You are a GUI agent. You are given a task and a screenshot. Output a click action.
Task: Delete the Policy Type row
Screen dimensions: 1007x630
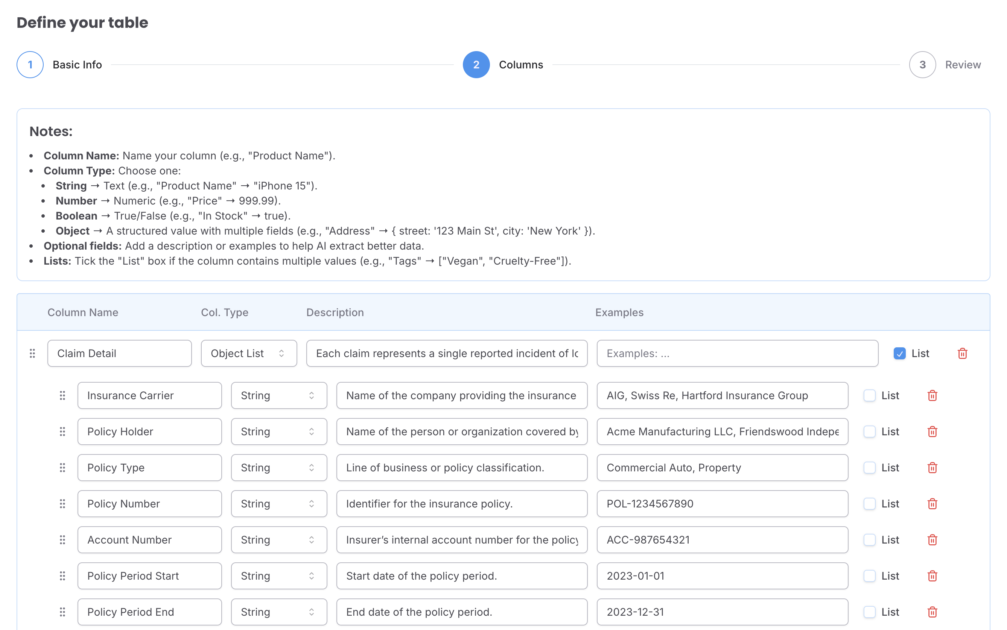[x=932, y=468]
